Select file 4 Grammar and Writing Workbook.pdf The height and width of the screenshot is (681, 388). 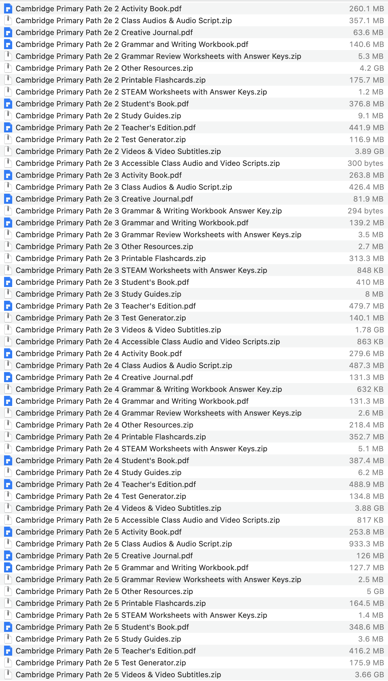click(x=194, y=401)
